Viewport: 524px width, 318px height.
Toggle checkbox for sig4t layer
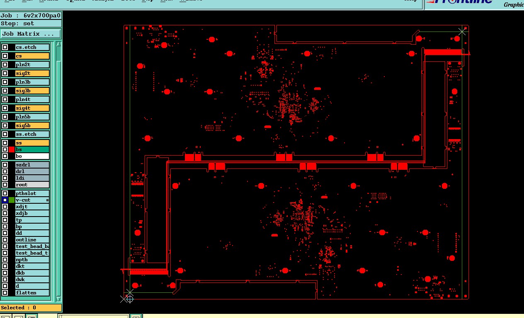click(x=5, y=108)
